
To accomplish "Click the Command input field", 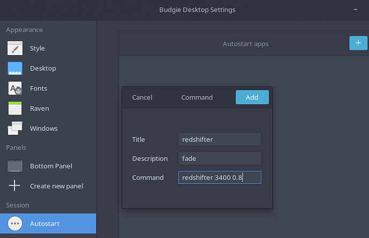I will pyautogui.click(x=220, y=178).
